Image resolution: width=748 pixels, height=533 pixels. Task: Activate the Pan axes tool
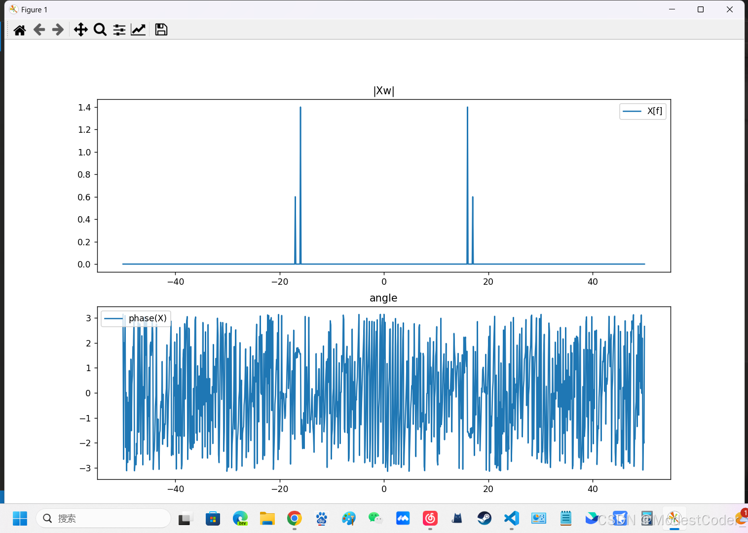click(x=81, y=30)
